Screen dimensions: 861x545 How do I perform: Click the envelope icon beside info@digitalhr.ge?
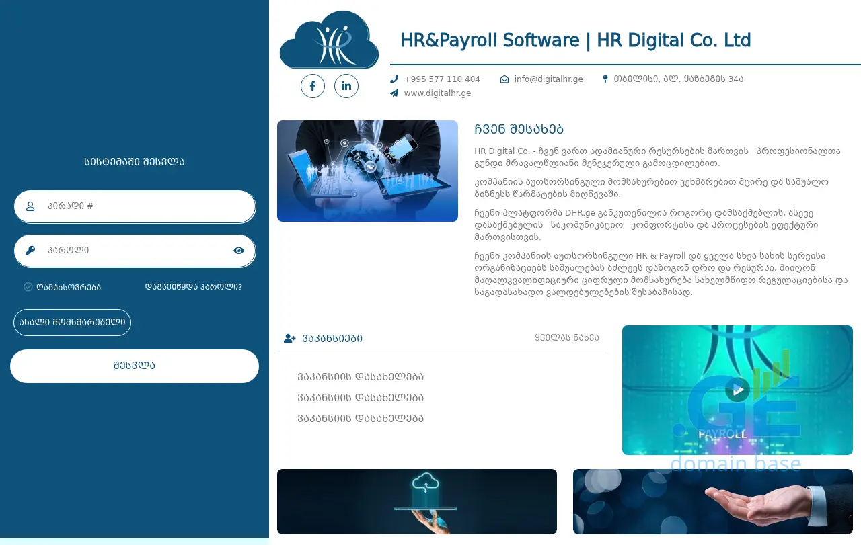[504, 79]
